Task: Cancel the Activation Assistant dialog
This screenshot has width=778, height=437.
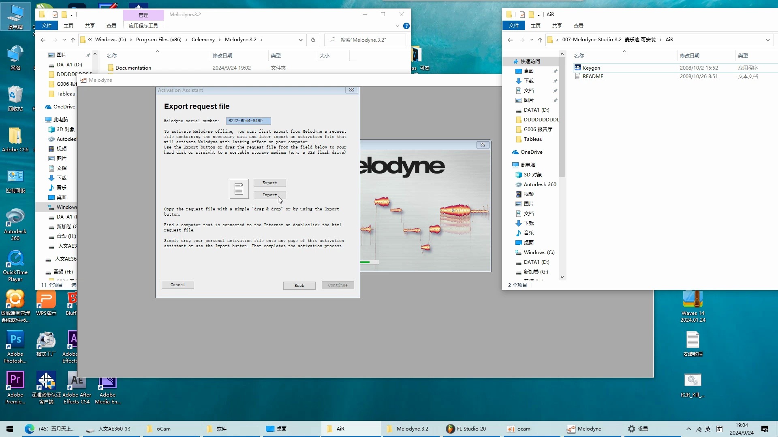Action: pos(177,284)
